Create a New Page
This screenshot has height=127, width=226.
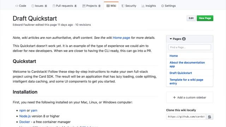[x=205, y=18]
